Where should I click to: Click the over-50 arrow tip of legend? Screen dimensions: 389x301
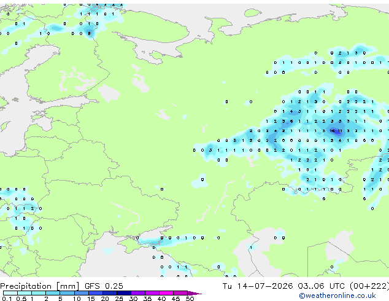(194, 293)
